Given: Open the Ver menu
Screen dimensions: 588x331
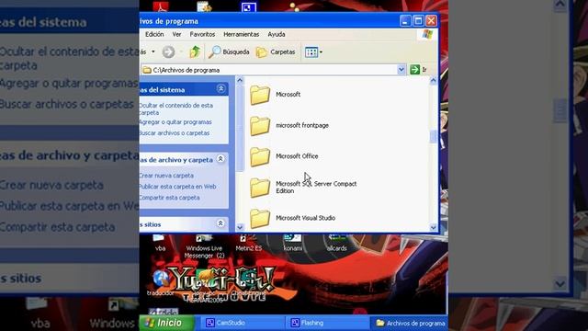Looking at the screenshot, I should point(176,34).
